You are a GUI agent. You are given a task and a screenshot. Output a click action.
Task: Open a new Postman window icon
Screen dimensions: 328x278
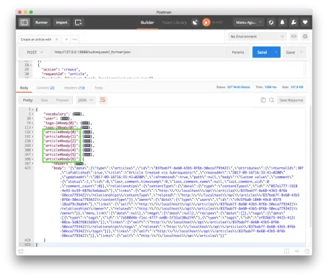(x=79, y=23)
